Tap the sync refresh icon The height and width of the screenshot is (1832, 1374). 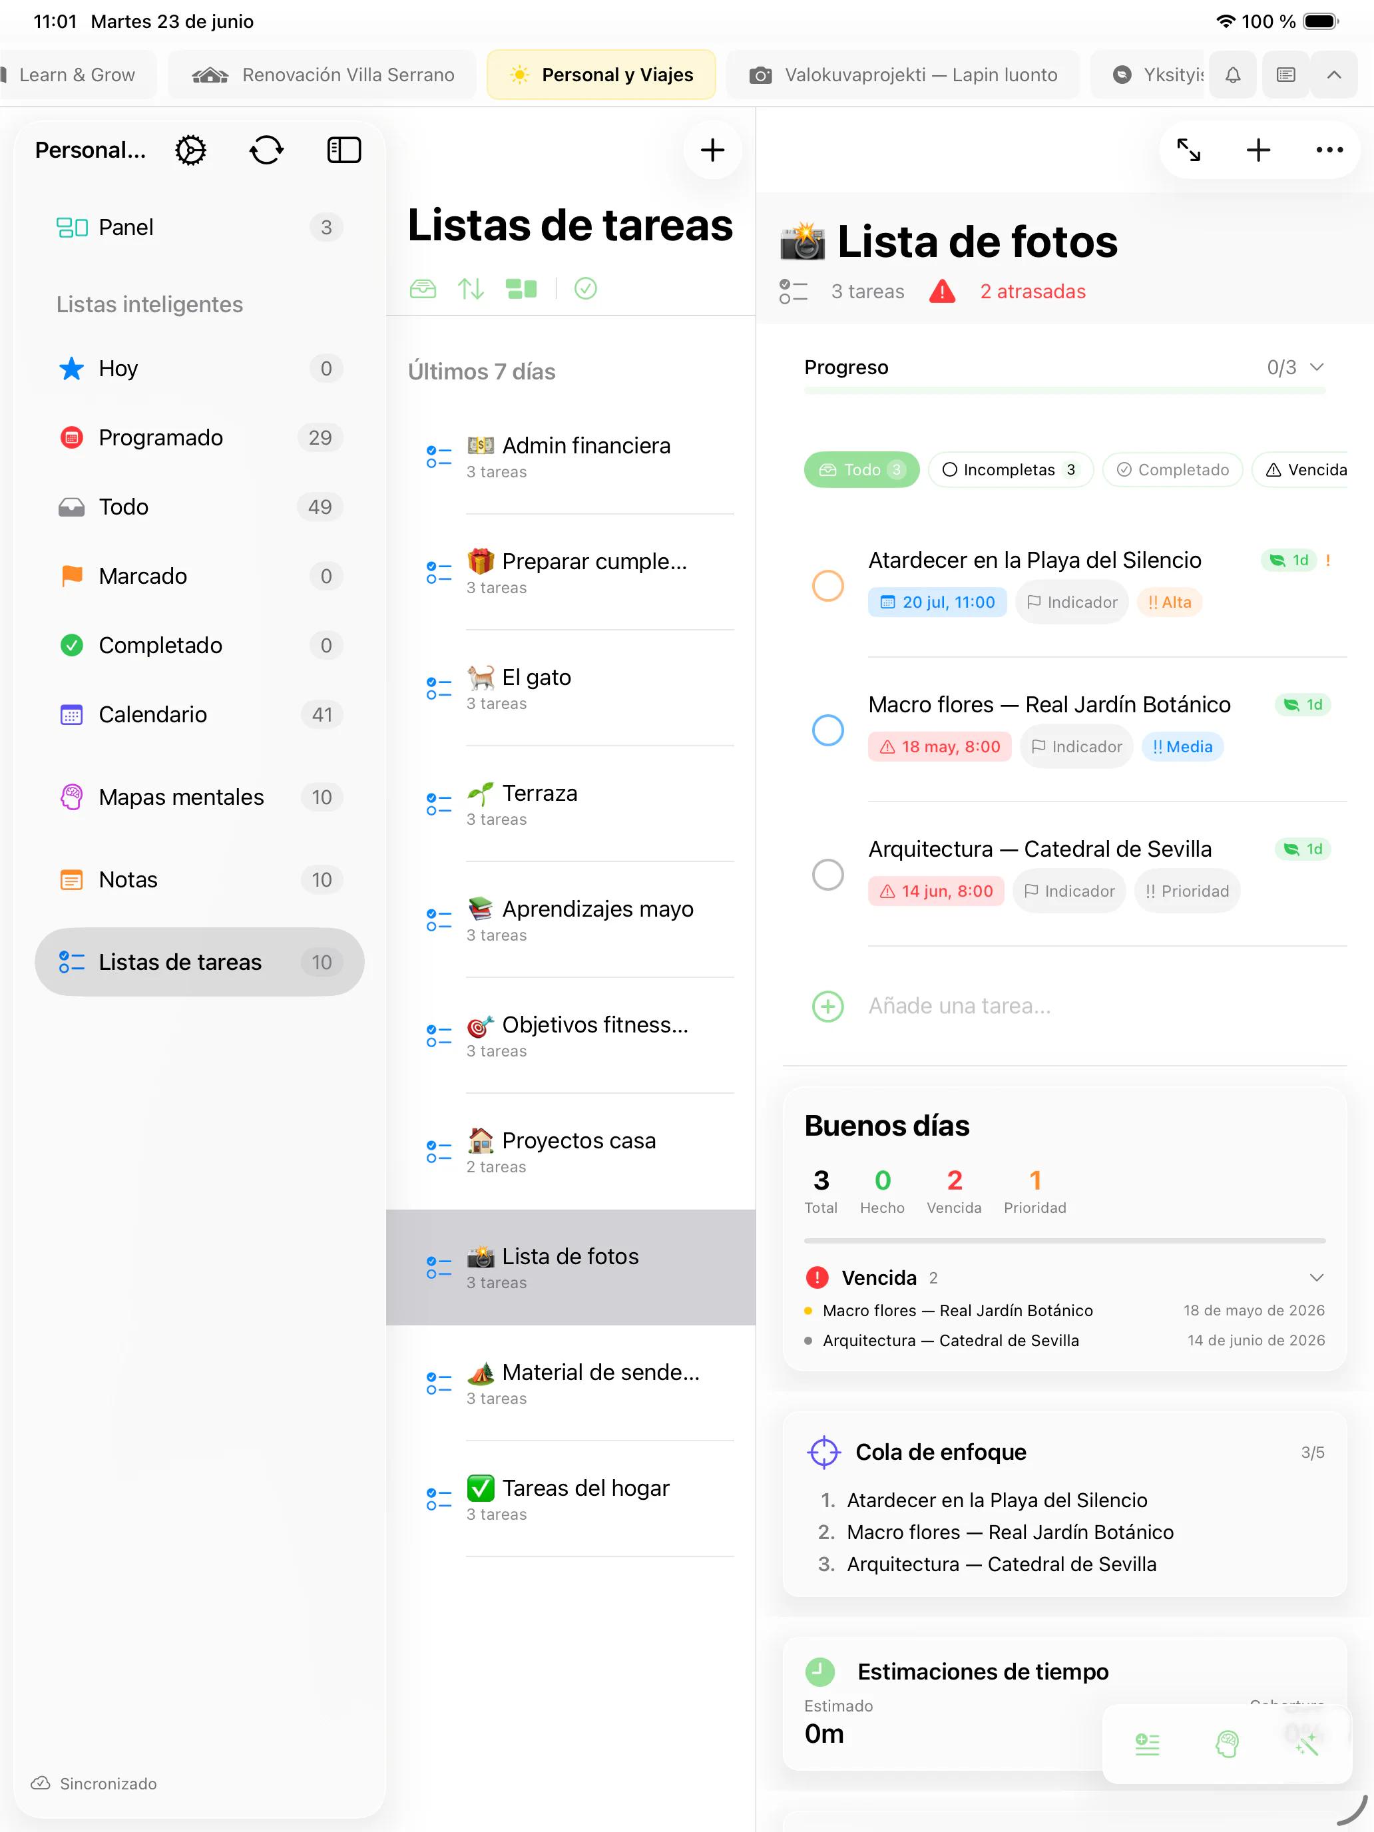(x=267, y=150)
